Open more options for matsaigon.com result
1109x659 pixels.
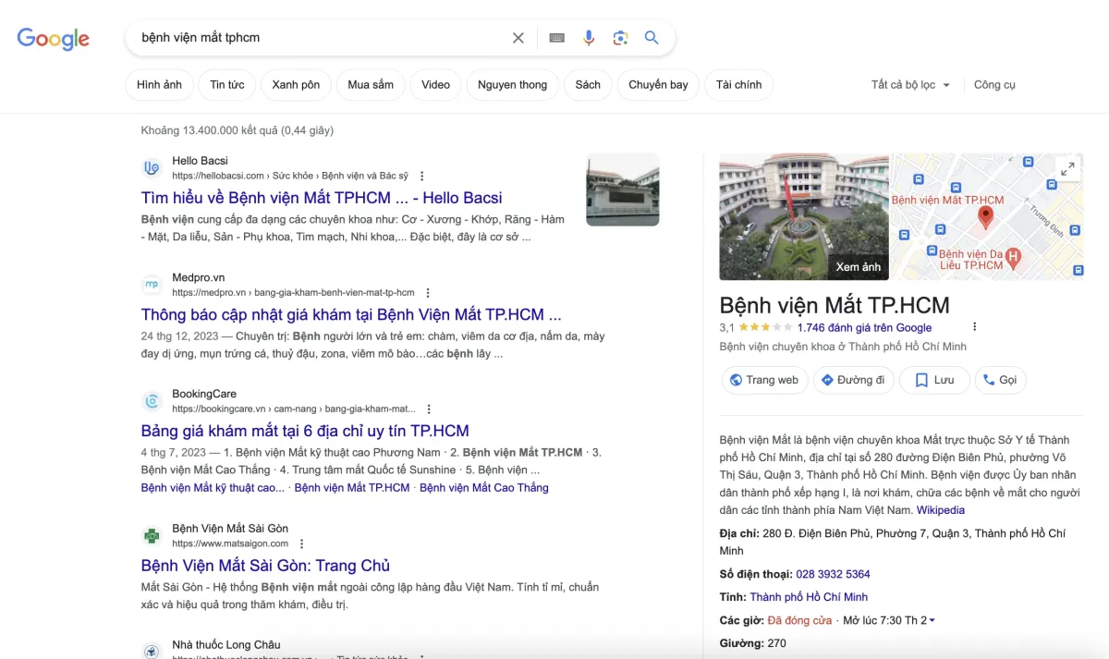click(x=301, y=544)
